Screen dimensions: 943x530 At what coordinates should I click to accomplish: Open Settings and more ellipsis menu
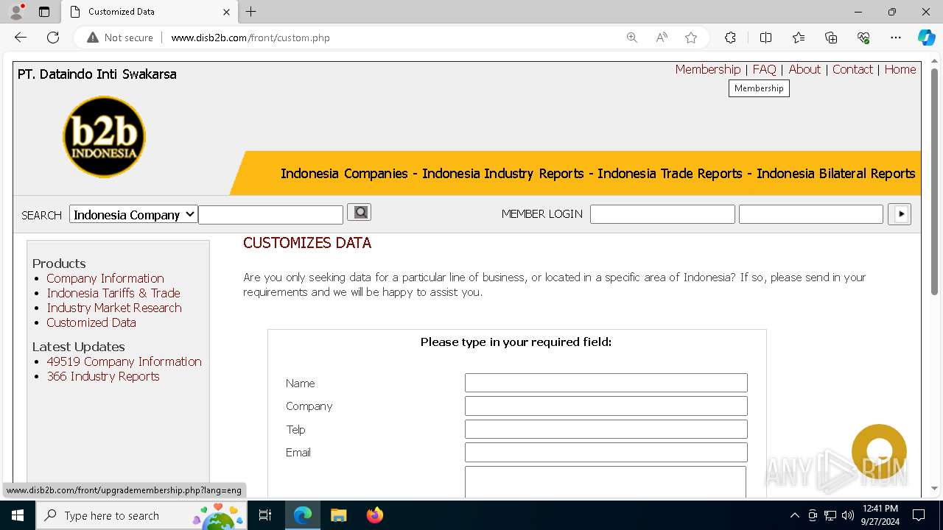[x=896, y=38]
